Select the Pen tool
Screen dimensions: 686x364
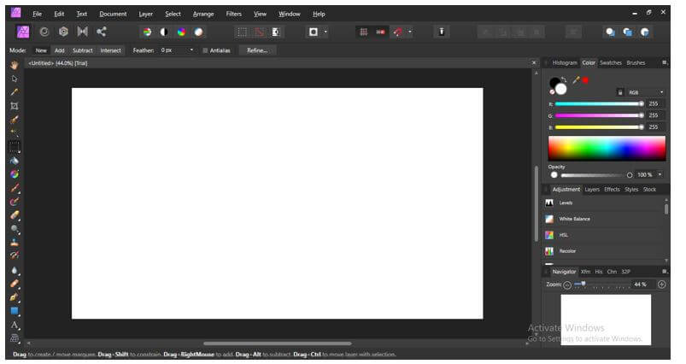[15, 297]
